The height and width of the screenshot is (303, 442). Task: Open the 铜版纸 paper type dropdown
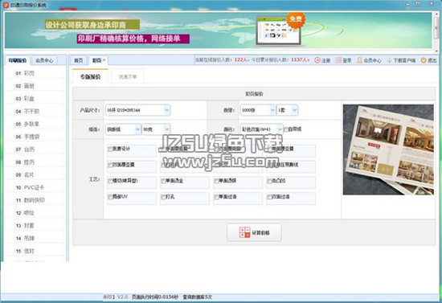(137, 129)
